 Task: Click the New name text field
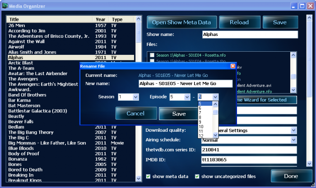click(x=186, y=84)
